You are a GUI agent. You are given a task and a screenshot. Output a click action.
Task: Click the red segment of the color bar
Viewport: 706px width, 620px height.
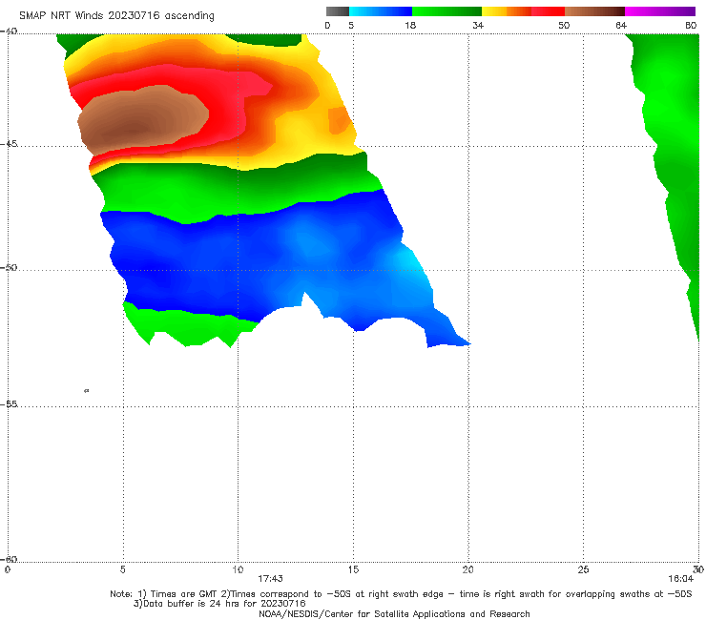click(548, 11)
